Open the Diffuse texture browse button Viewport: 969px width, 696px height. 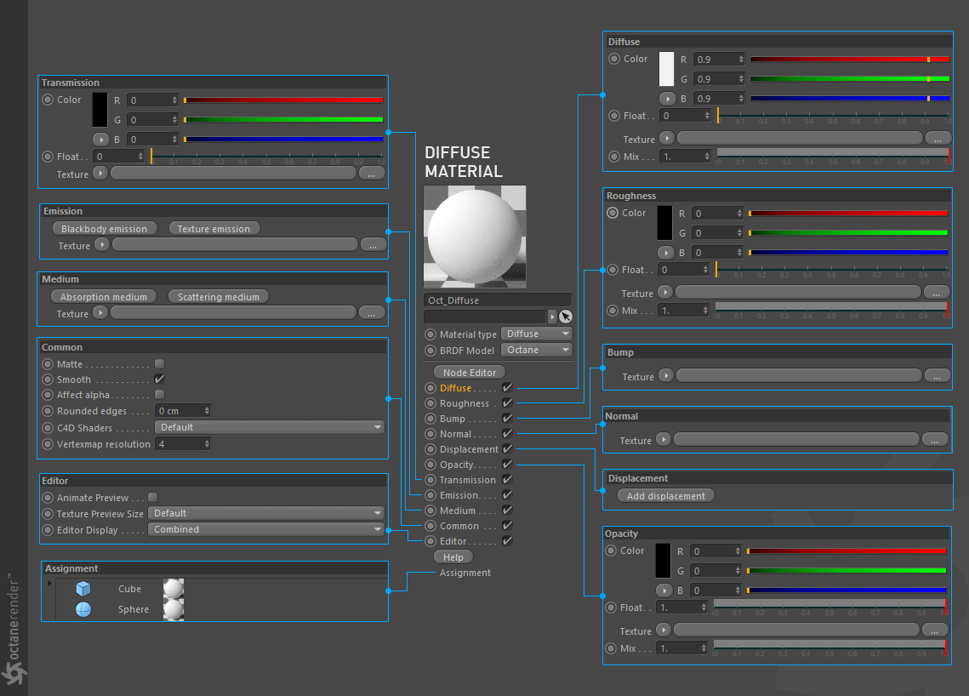point(938,139)
